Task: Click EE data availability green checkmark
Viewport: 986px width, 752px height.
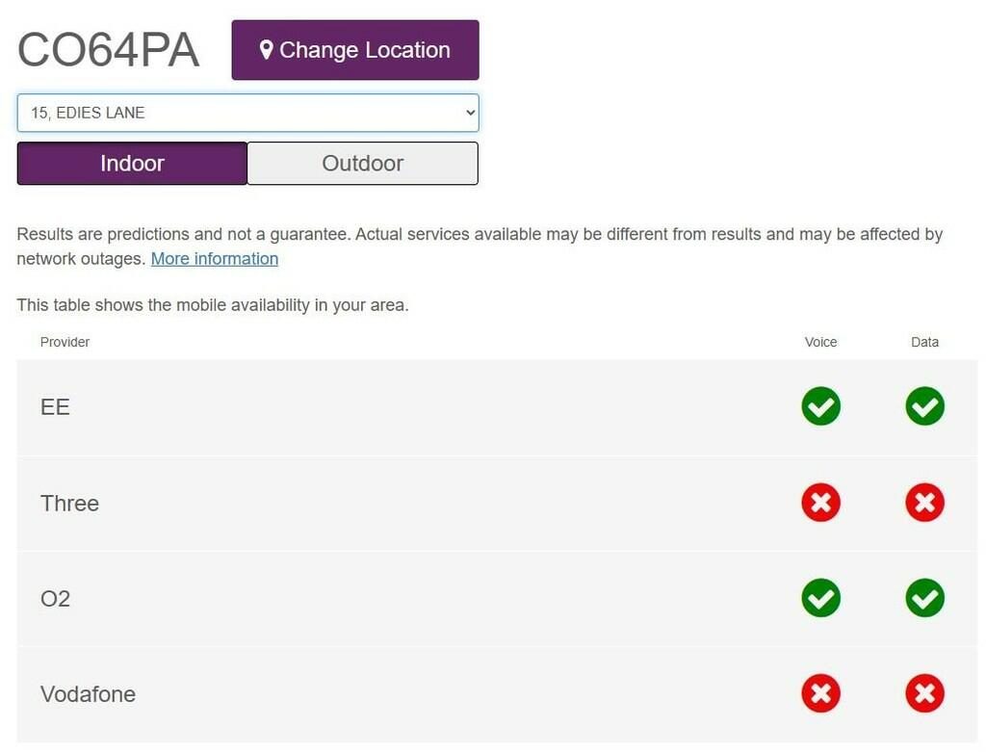Action: [x=924, y=406]
